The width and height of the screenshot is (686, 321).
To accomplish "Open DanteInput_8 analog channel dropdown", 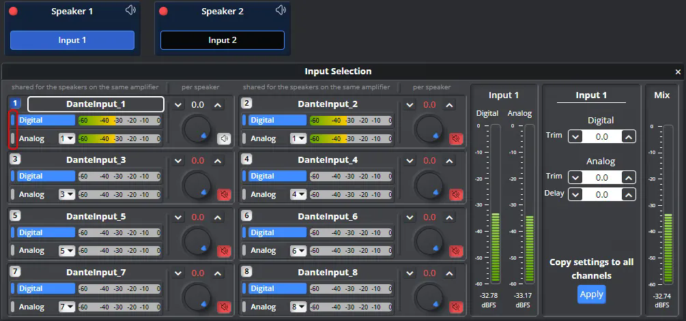I will point(298,307).
